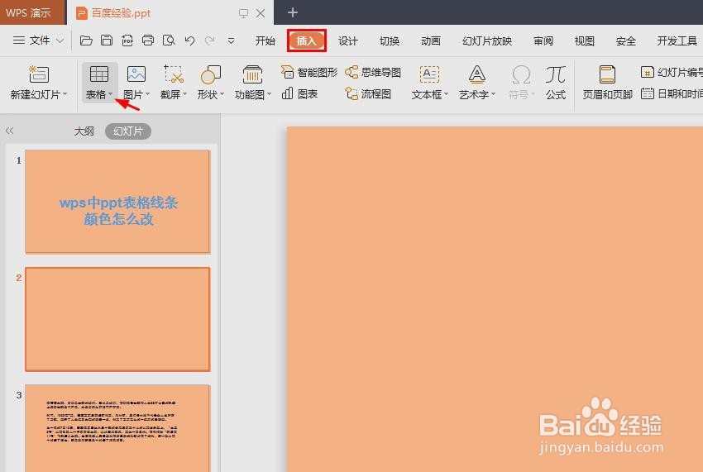Click the open folder icon
The image size is (703, 472).
[x=86, y=41]
